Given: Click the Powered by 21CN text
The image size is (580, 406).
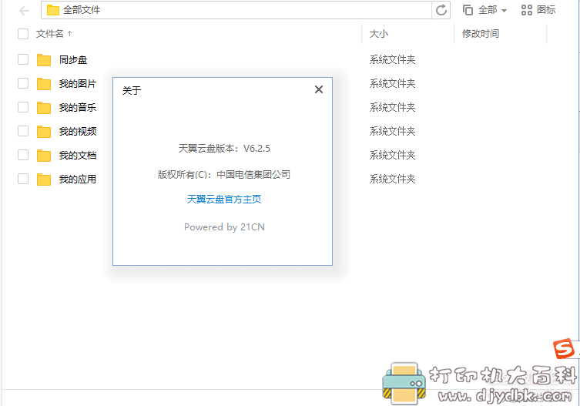Looking at the screenshot, I should coord(224,226).
